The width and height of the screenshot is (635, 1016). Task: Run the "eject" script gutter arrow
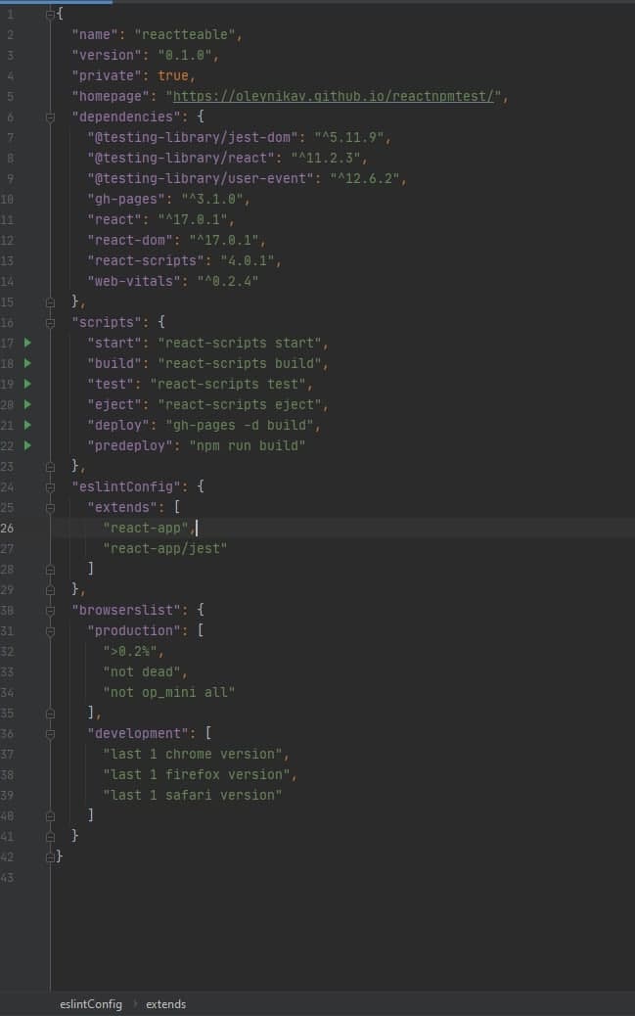point(27,404)
